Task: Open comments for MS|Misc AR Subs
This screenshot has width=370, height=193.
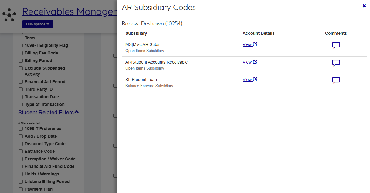Action: pos(336,45)
